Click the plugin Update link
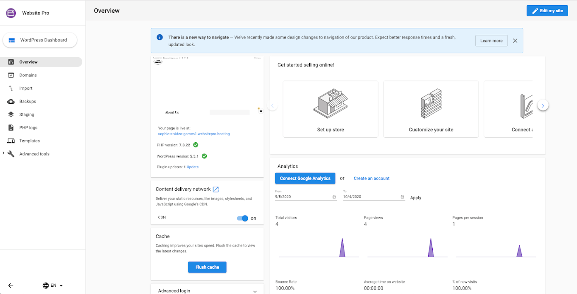 click(193, 167)
